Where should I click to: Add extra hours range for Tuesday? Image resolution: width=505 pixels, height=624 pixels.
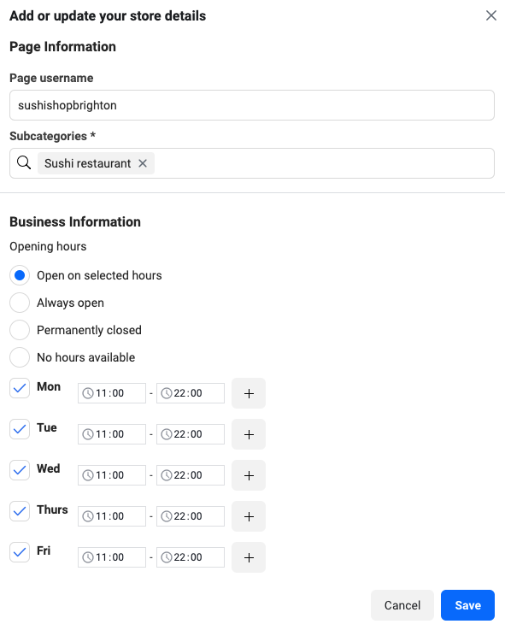(249, 434)
